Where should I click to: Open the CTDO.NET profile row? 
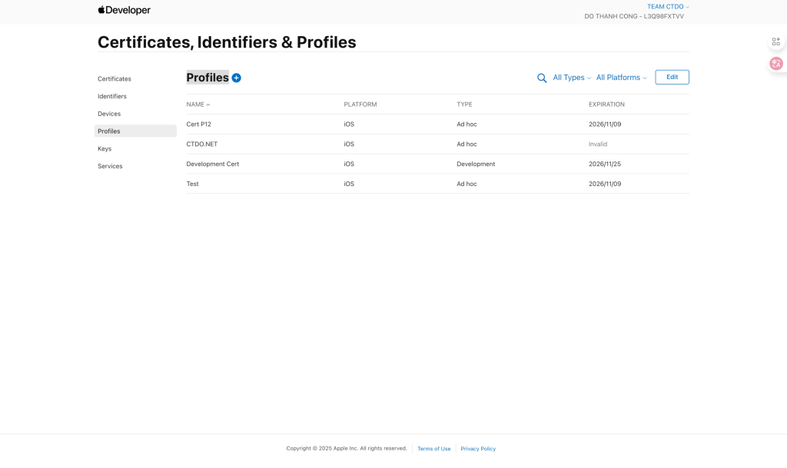pyautogui.click(x=202, y=144)
